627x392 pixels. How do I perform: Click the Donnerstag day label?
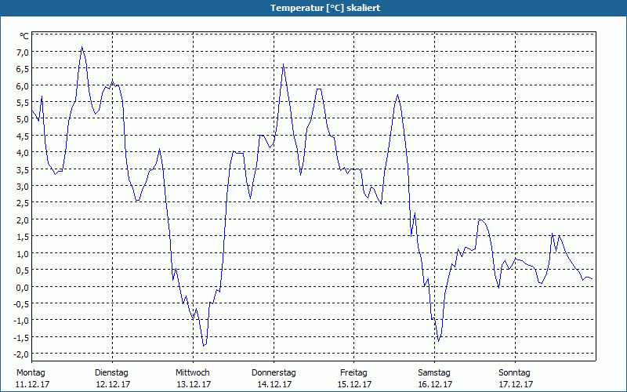coord(274,373)
